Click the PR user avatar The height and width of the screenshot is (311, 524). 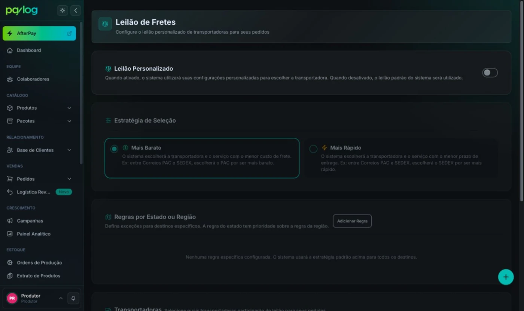(x=12, y=298)
